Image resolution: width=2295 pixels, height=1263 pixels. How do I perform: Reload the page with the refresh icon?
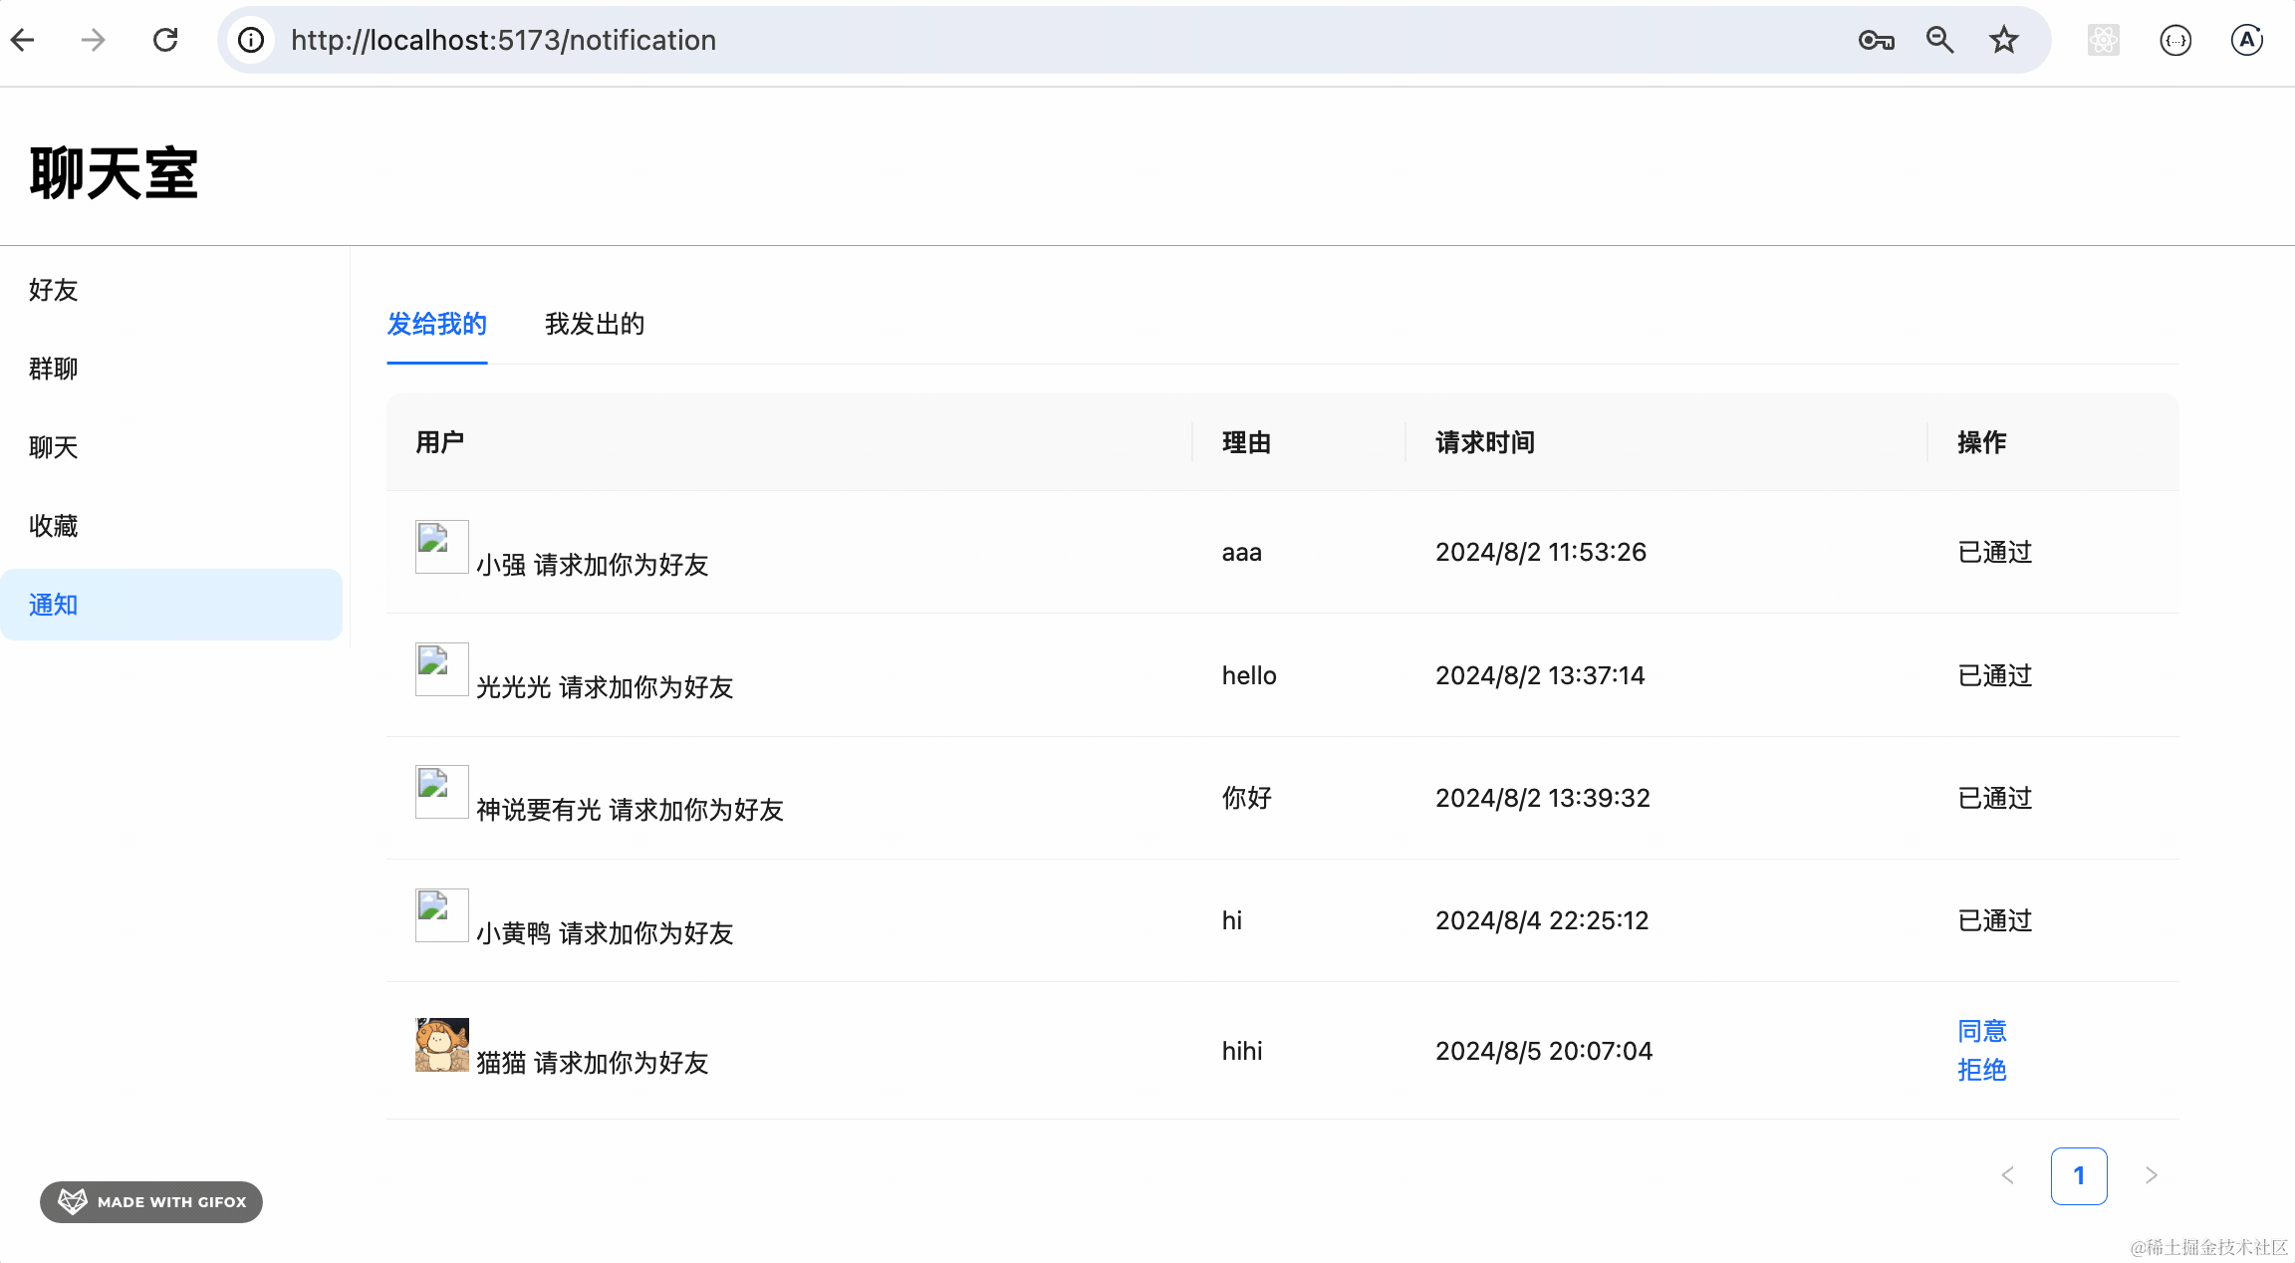(x=165, y=40)
